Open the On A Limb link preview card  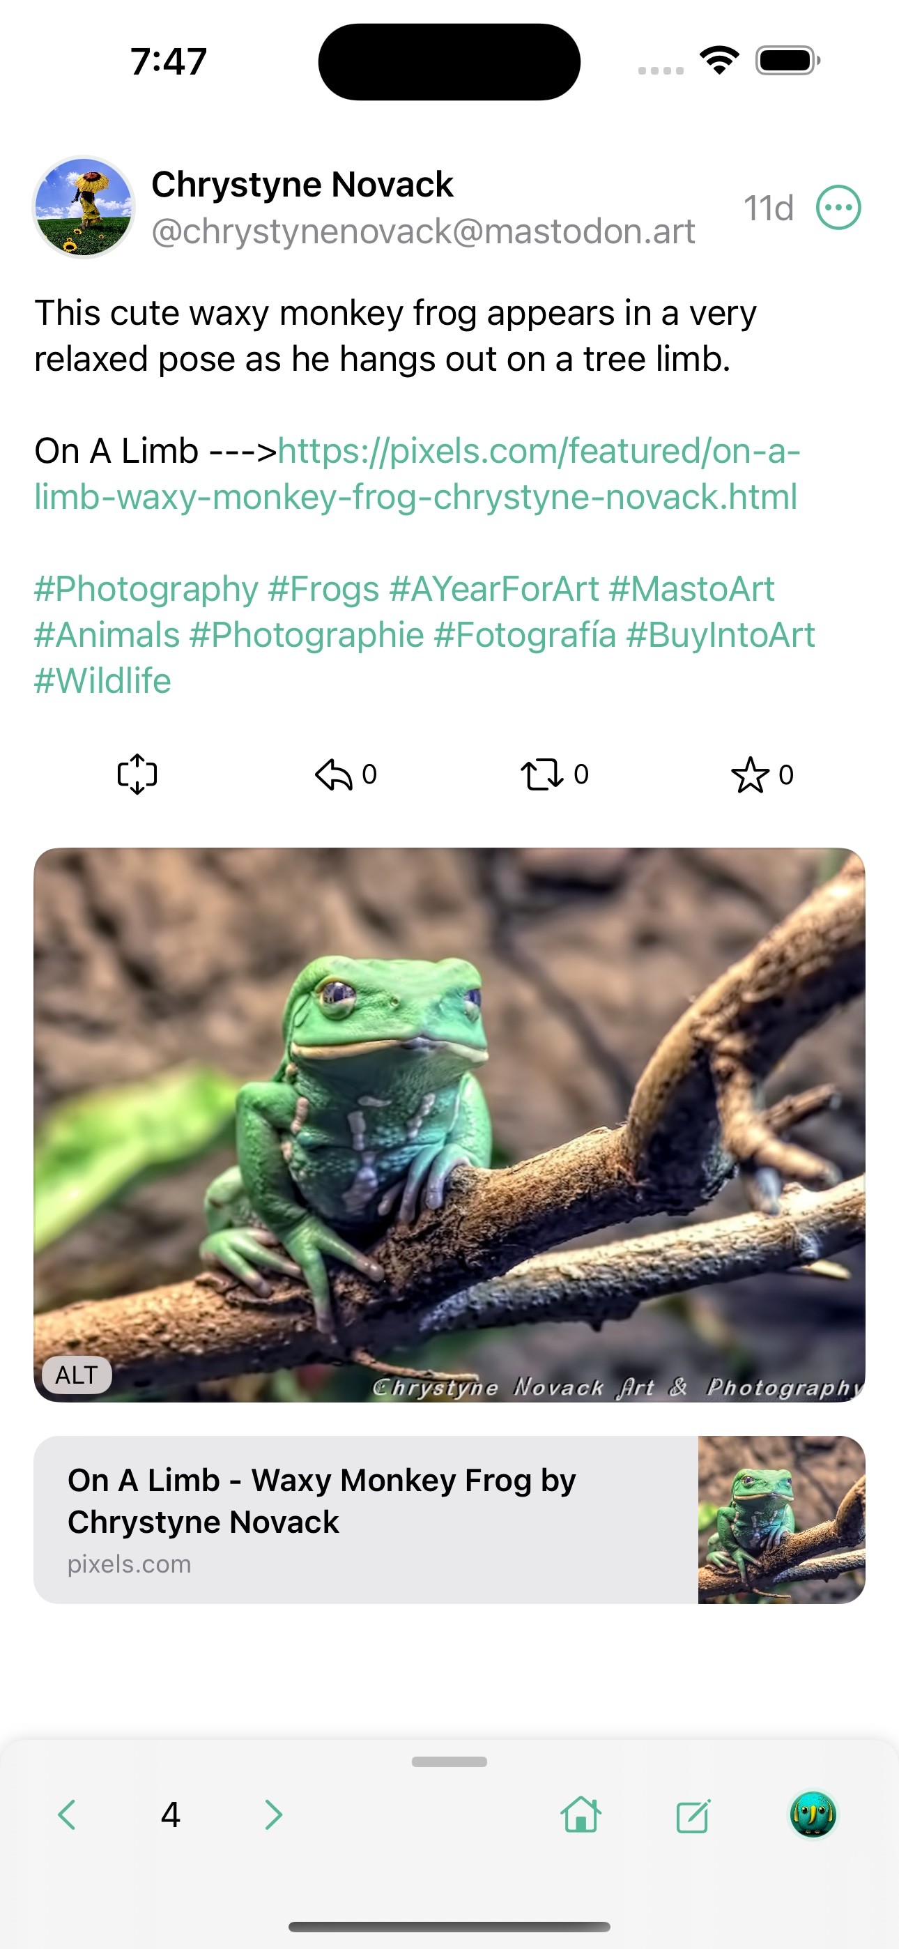pyautogui.click(x=363, y=1519)
